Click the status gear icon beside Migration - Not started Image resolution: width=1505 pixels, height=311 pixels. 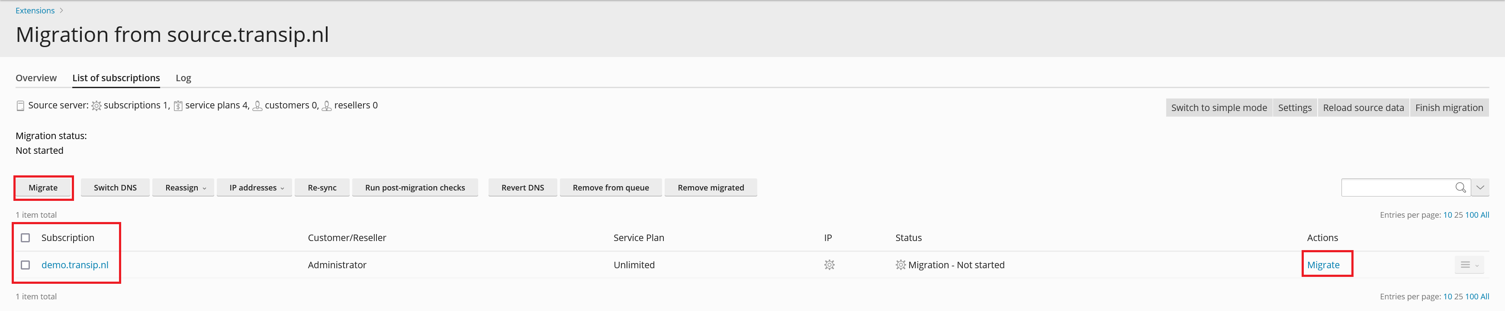(900, 265)
